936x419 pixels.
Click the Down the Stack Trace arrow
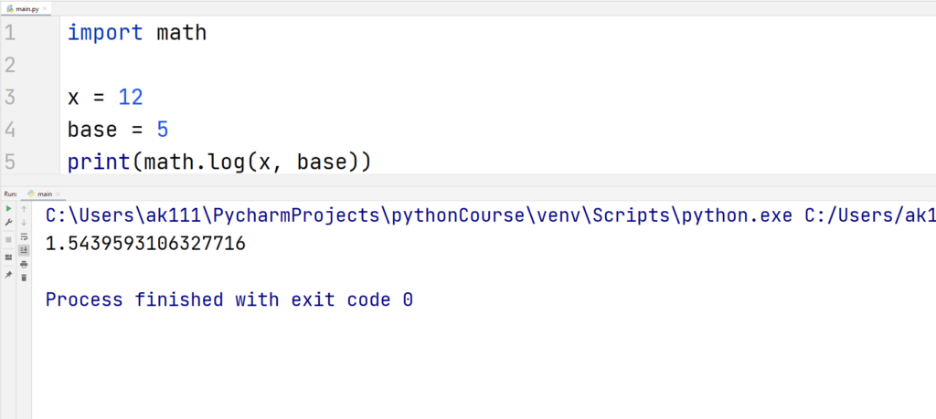(24, 223)
